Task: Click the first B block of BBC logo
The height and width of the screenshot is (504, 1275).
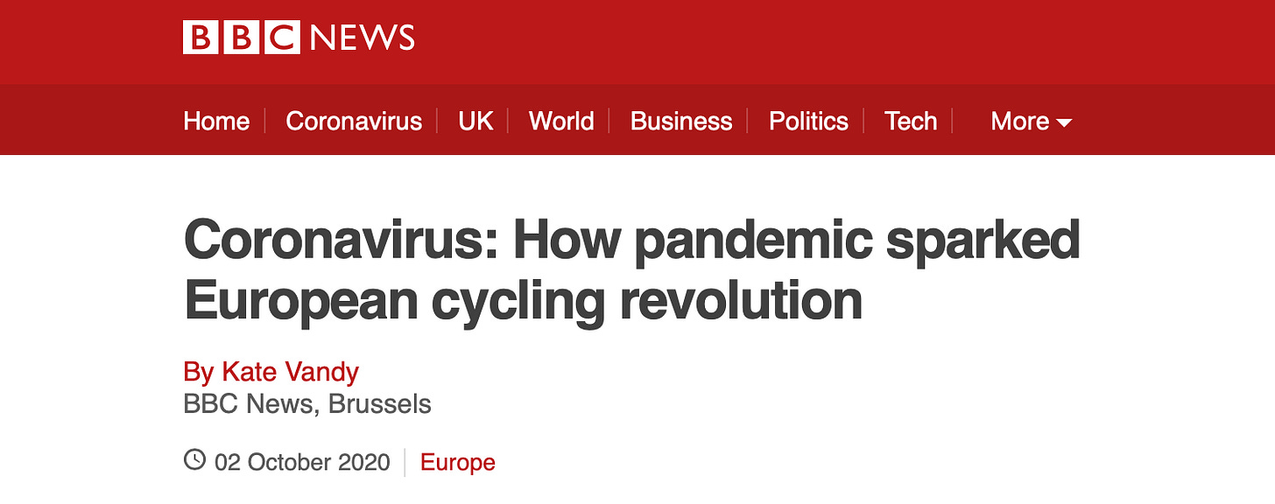Action: pyautogui.click(x=201, y=38)
